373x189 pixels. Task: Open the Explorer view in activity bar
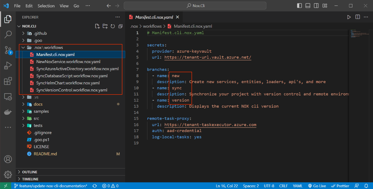(8, 19)
